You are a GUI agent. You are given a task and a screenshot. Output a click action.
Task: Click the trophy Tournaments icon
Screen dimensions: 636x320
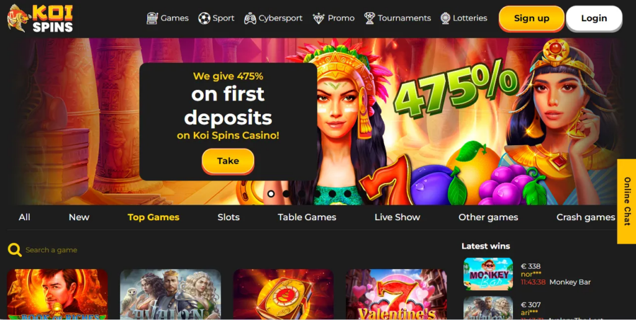pyautogui.click(x=369, y=18)
